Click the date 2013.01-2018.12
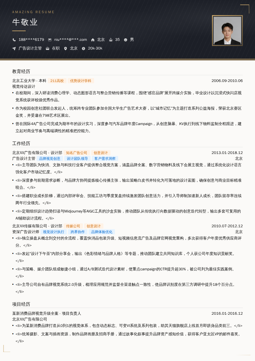This screenshot has width=255, height=361. (x=227, y=153)
